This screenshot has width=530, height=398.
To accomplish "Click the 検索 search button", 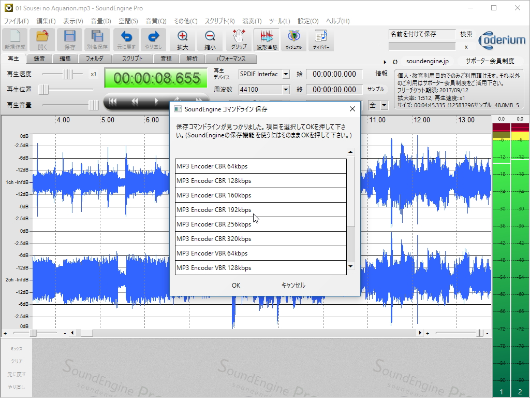I will tap(466, 34).
